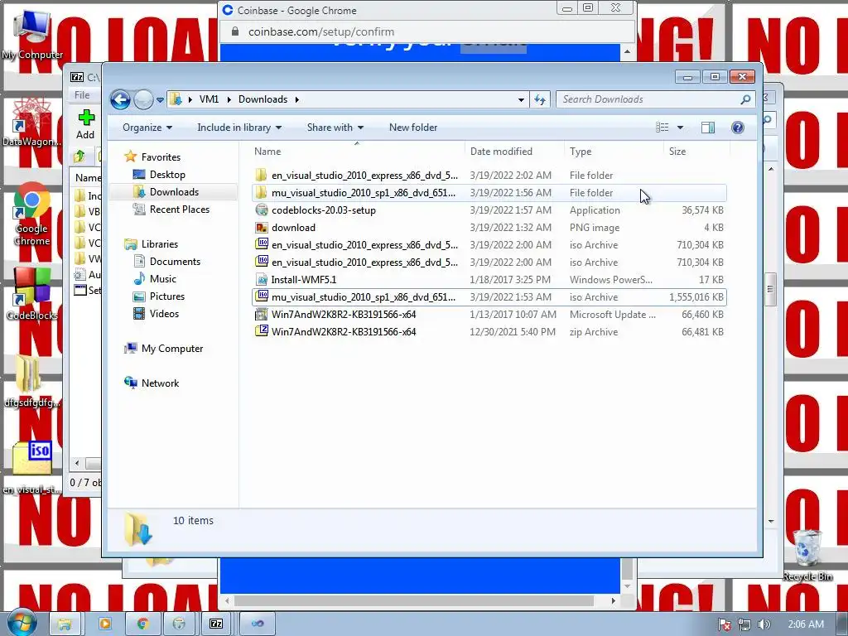The height and width of the screenshot is (636, 848).
Task: Click the volume speaker tray icon
Action: pos(763,624)
